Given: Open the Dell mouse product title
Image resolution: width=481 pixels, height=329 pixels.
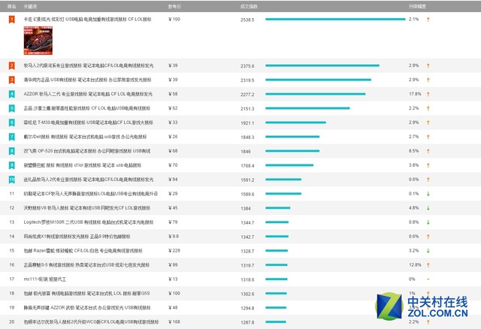Looking at the screenshot, I should pyautogui.click(x=85, y=137).
